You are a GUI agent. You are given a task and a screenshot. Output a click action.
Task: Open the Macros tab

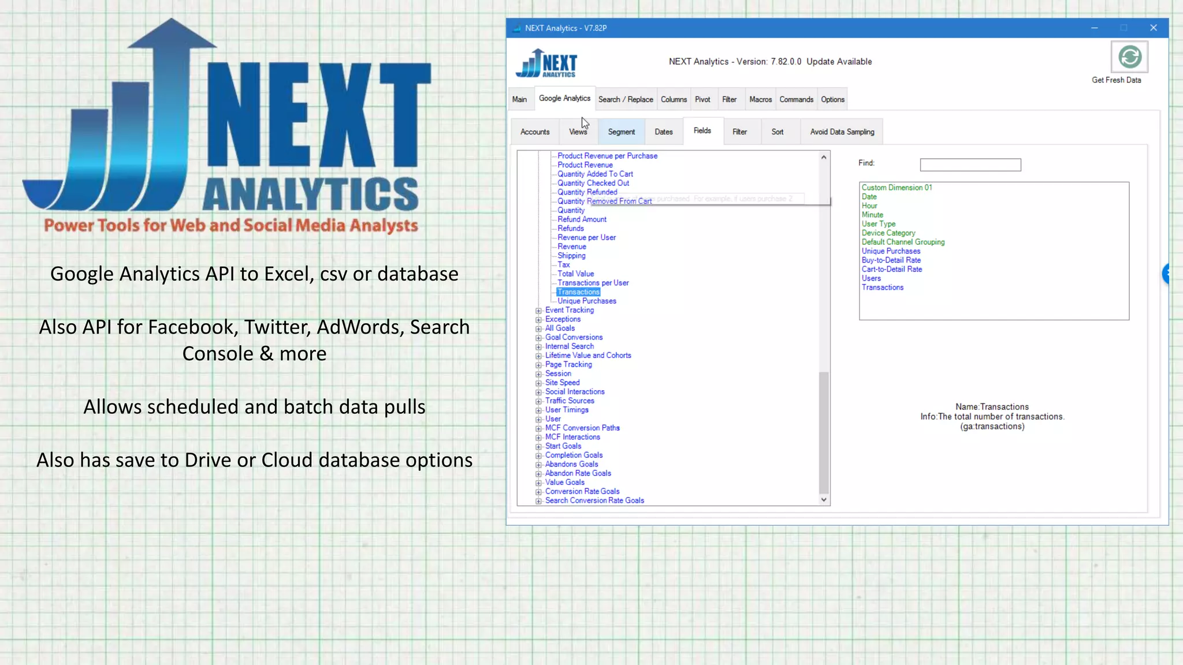pyautogui.click(x=760, y=99)
